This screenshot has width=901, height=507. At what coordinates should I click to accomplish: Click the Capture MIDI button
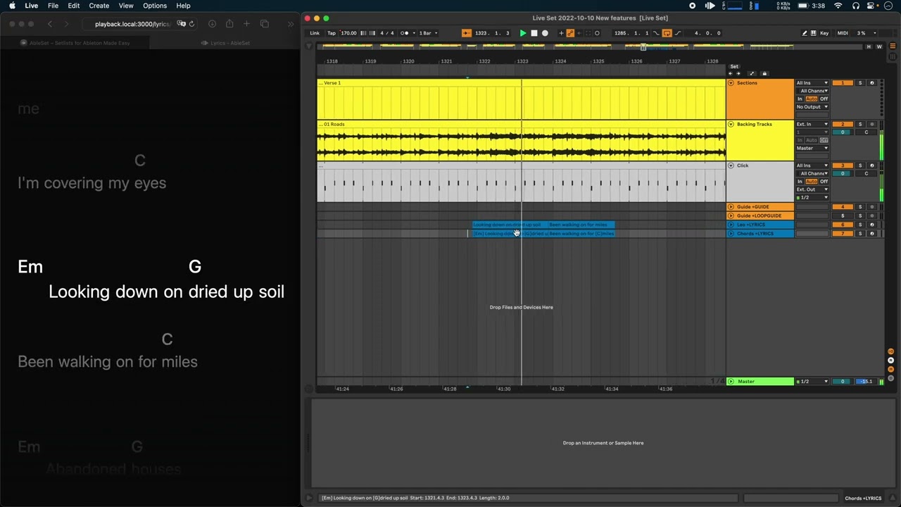588,33
